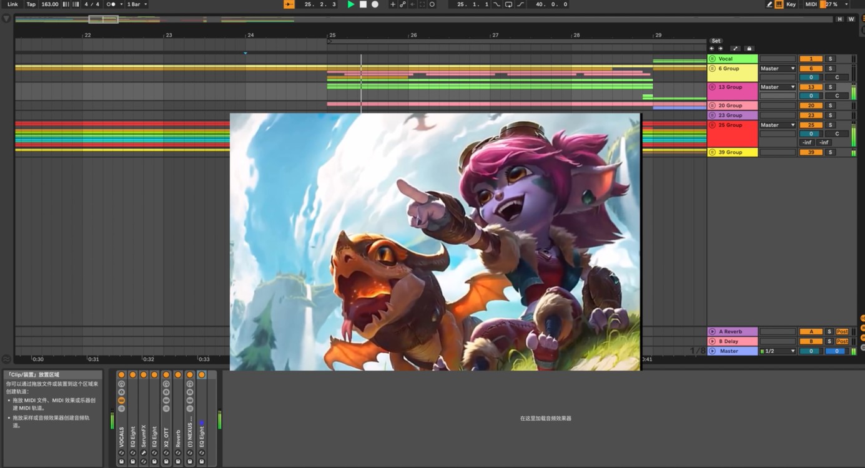
Task: Click the Previous Locator arrow
Action: click(712, 49)
